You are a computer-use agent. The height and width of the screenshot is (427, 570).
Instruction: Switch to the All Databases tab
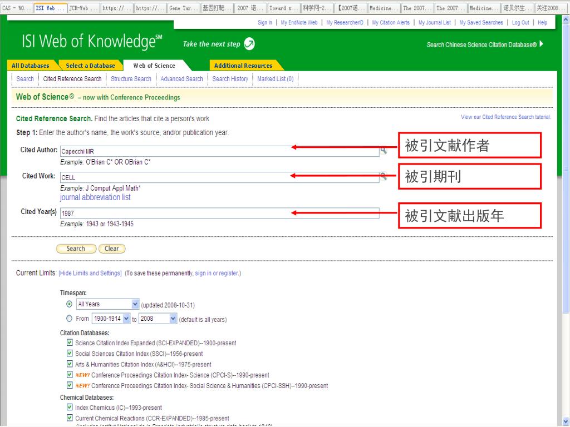point(31,66)
